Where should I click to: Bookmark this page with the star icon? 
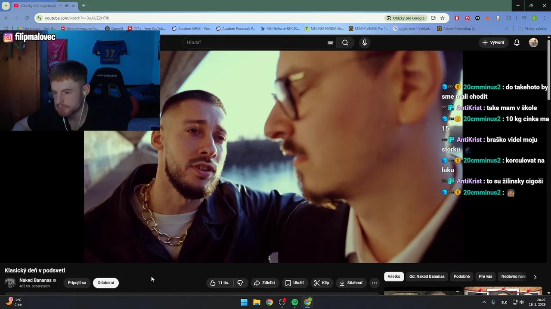point(443,18)
